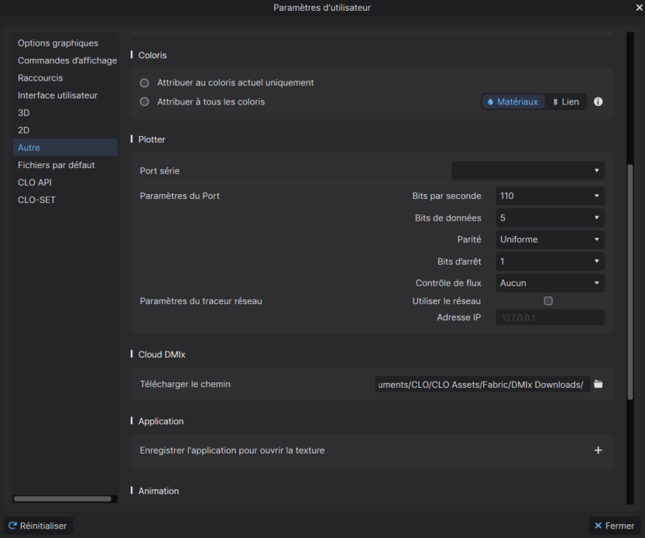Open CLO-SET settings
The image size is (645, 538).
(65, 200)
